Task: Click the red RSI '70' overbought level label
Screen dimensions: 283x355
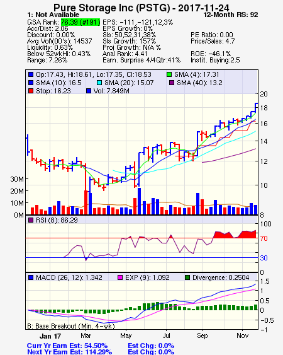Action: [264, 238]
